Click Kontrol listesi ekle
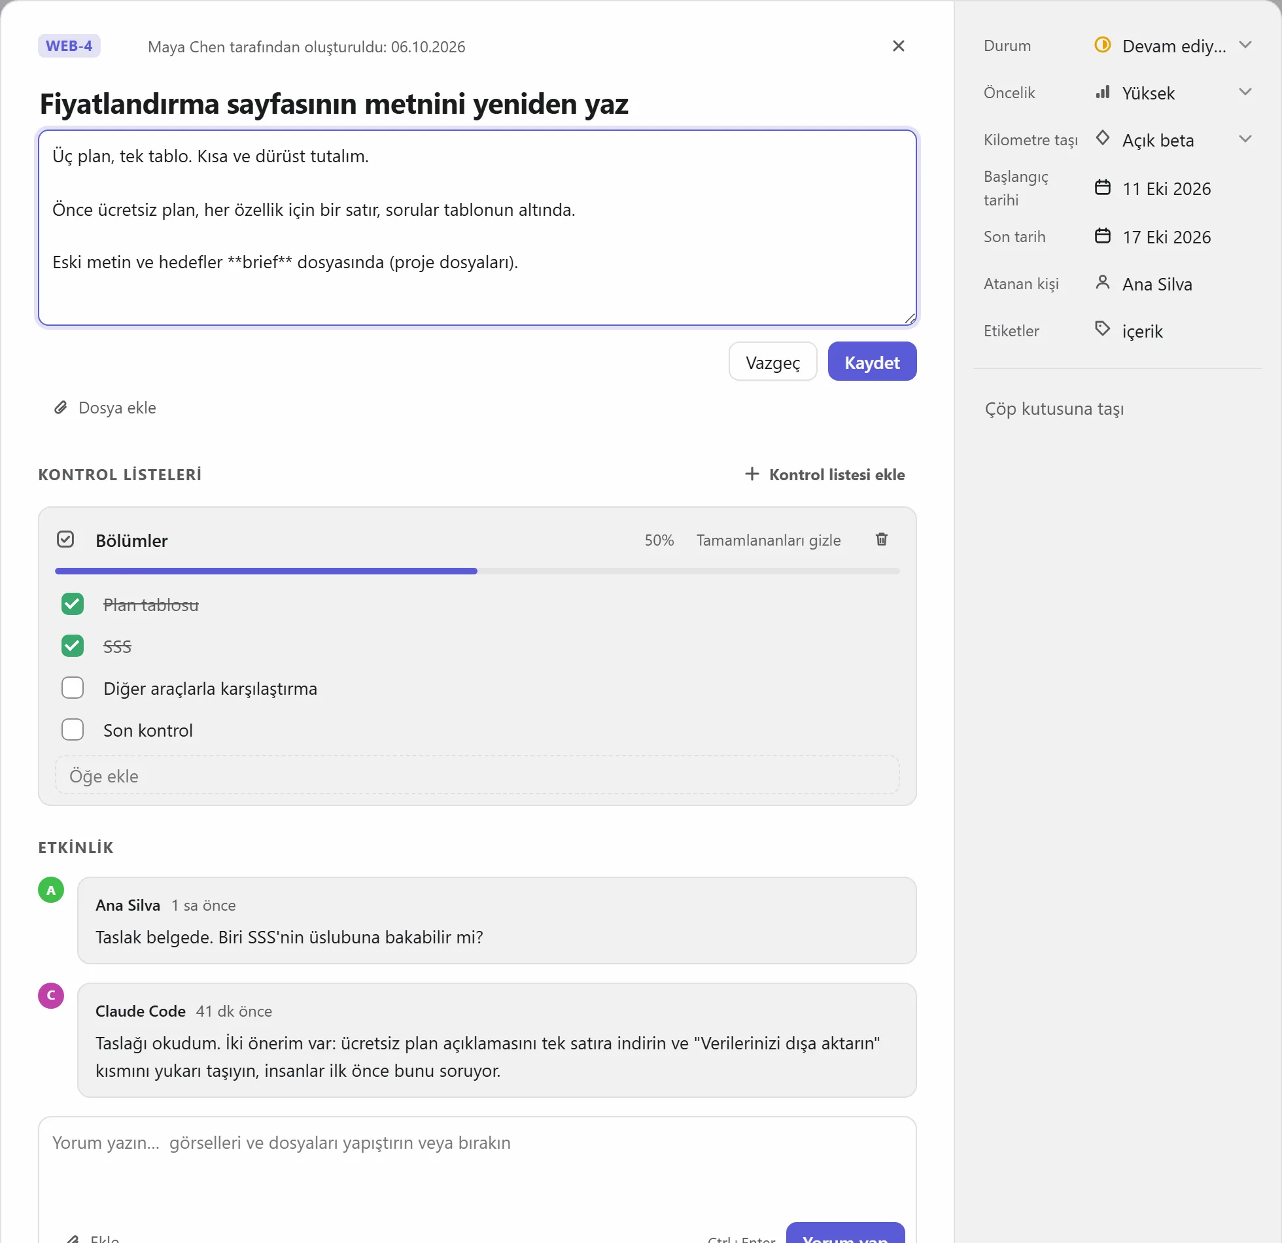 (825, 474)
